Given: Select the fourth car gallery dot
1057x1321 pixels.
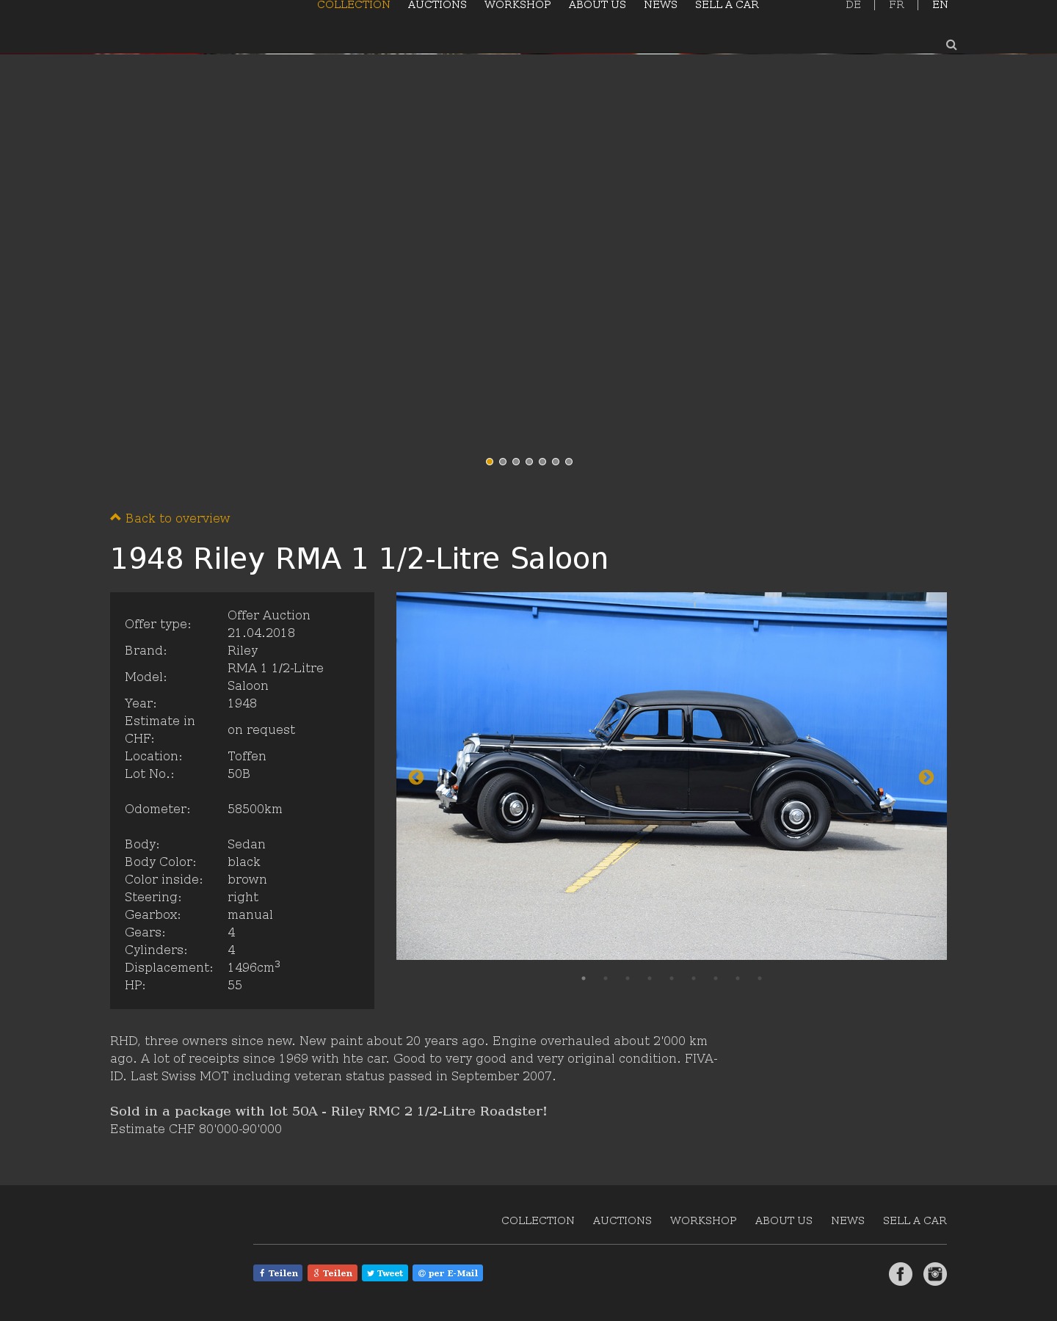Looking at the screenshot, I should point(650,978).
